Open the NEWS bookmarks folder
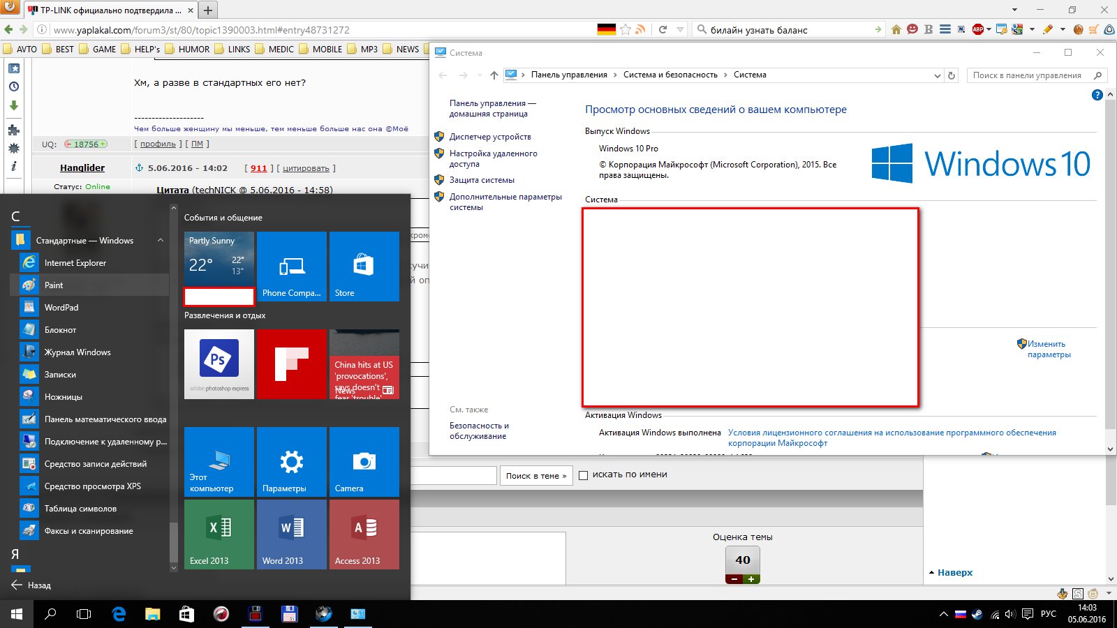The height and width of the screenshot is (628, 1117). point(401,49)
